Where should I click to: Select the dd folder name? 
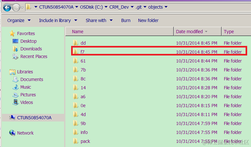coord(83,43)
